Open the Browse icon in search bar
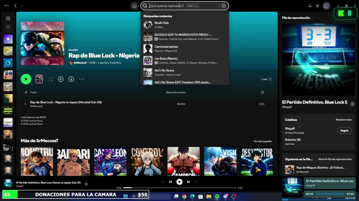Viewport: 359px width, 201px height. [224, 6]
